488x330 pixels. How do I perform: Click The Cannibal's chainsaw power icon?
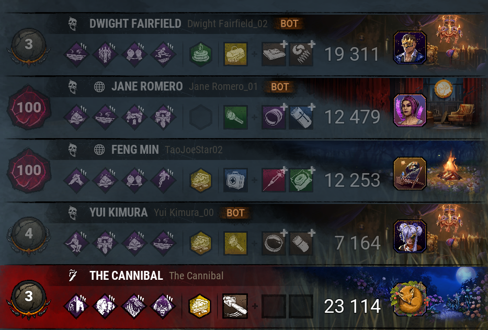click(235, 306)
